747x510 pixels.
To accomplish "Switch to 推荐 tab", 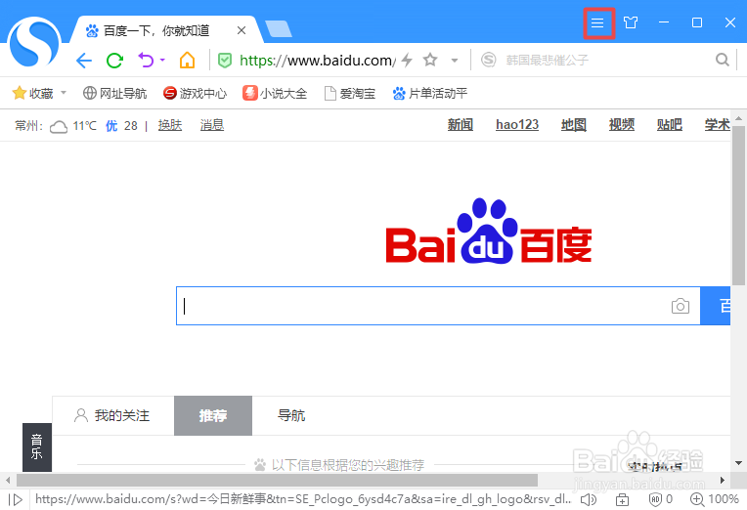I will pyautogui.click(x=213, y=415).
